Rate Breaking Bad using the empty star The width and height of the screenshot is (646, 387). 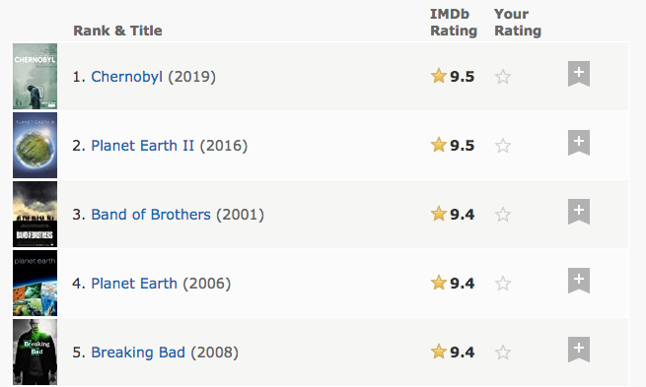pos(503,353)
